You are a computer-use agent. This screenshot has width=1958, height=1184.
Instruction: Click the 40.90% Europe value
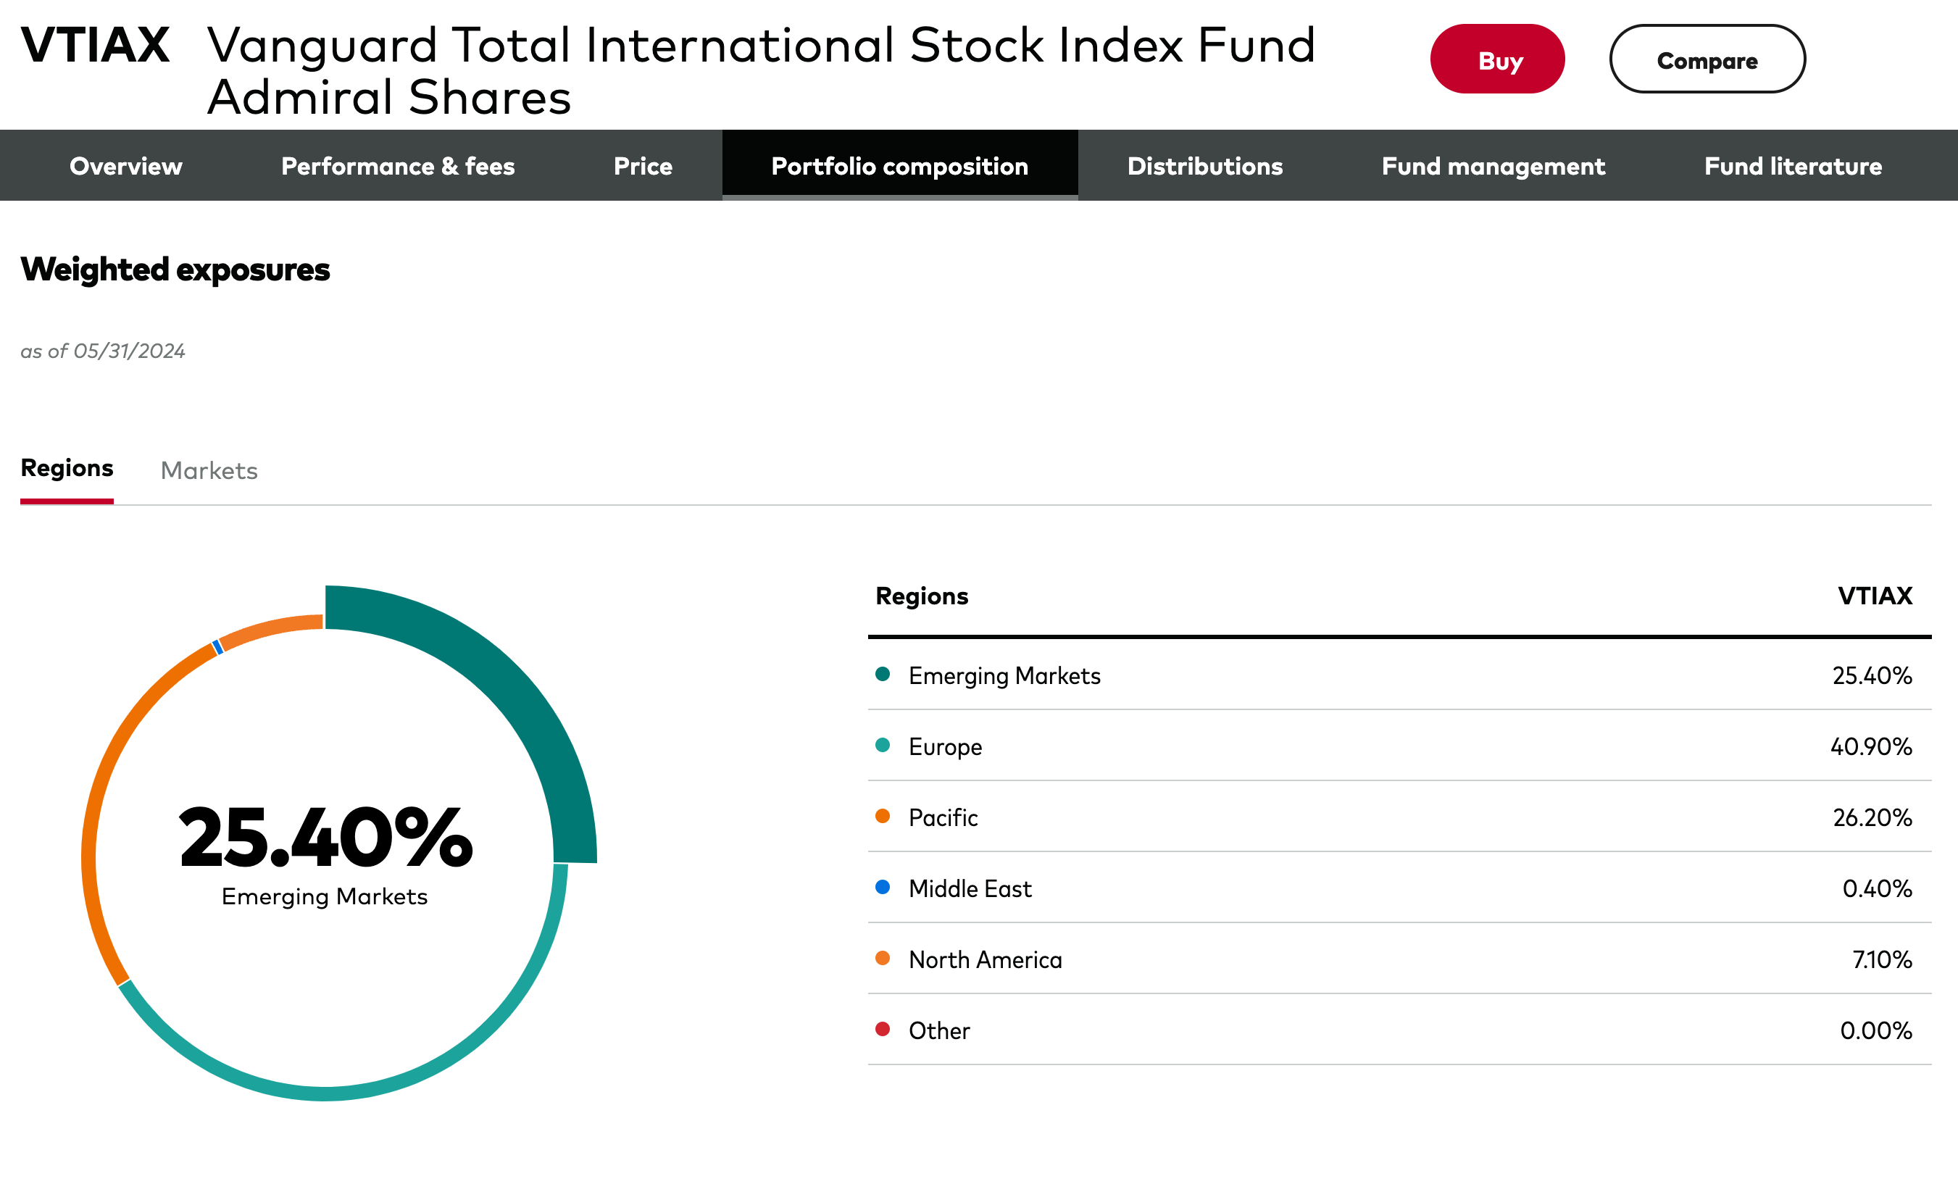tap(1870, 746)
